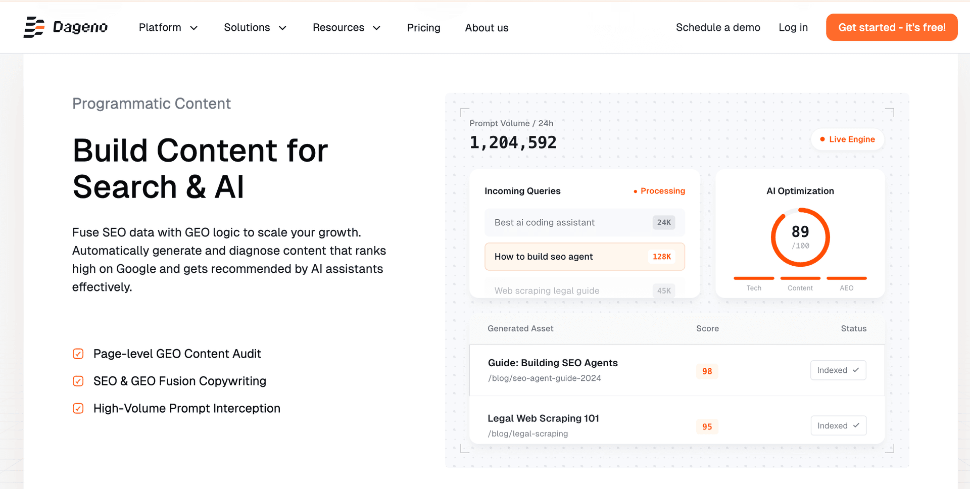Select the Best ai coding assistant query row
The width and height of the screenshot is (970, 489).
(x=585, y=222)
